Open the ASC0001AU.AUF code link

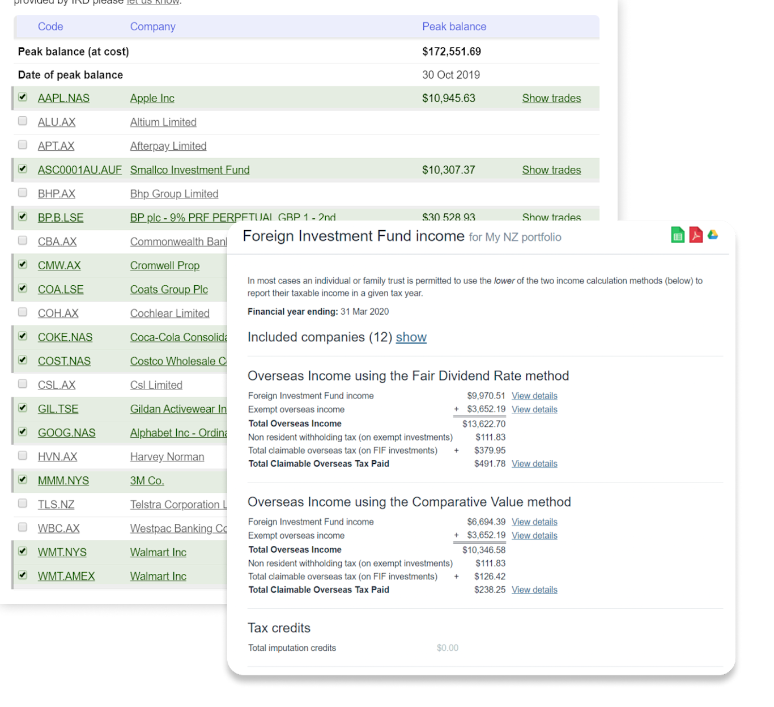(80, 170)
